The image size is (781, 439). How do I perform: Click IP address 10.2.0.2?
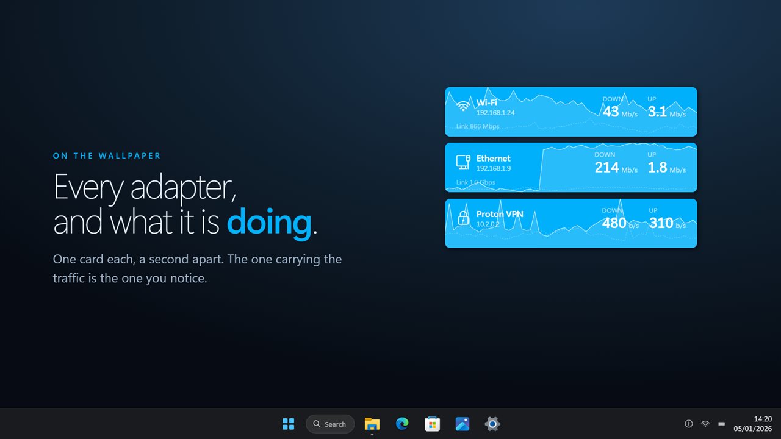488,224
